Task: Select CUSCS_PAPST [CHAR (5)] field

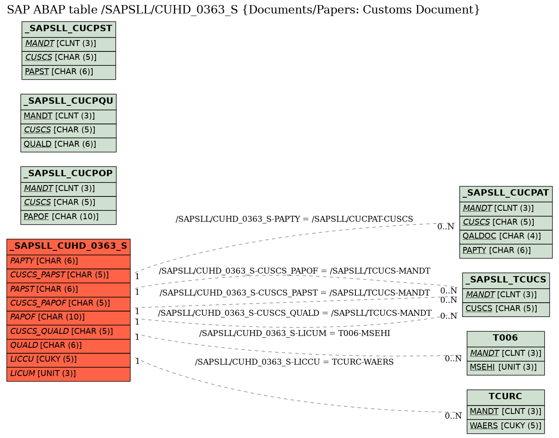Action: 68,276
